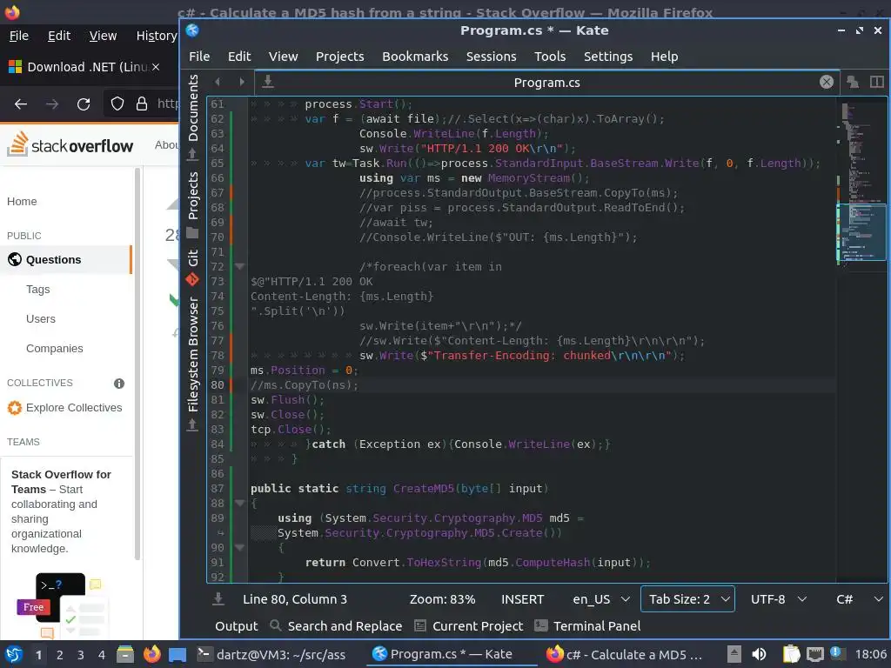The image size is (891, 668).
Task: Click Firefox back navigation arrow
Action: coord(21,104)
